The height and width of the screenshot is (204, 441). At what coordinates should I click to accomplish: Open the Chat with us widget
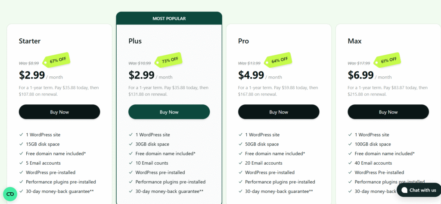tap(418, 190)
